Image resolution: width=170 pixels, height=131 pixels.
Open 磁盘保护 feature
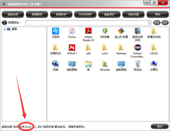tap(109, 15)
